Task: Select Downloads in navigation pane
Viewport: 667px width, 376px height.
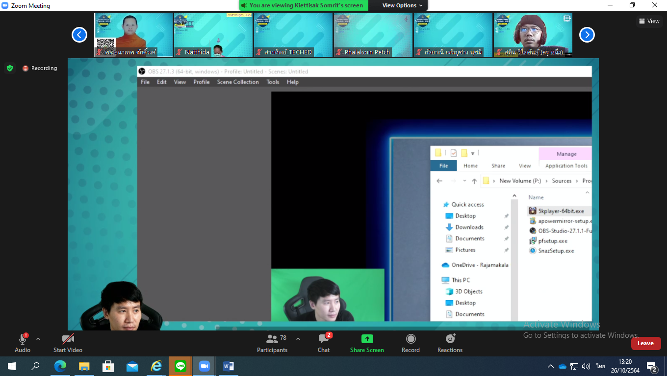Action: click(469, 227)
